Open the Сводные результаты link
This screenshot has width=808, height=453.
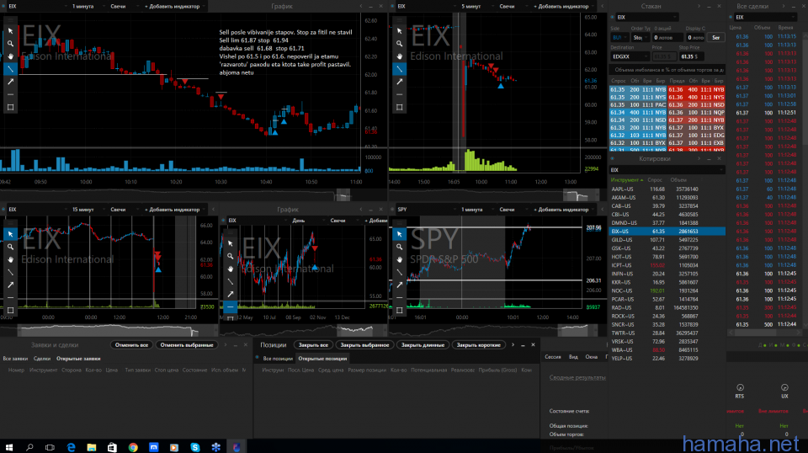[x=577, y=377]
